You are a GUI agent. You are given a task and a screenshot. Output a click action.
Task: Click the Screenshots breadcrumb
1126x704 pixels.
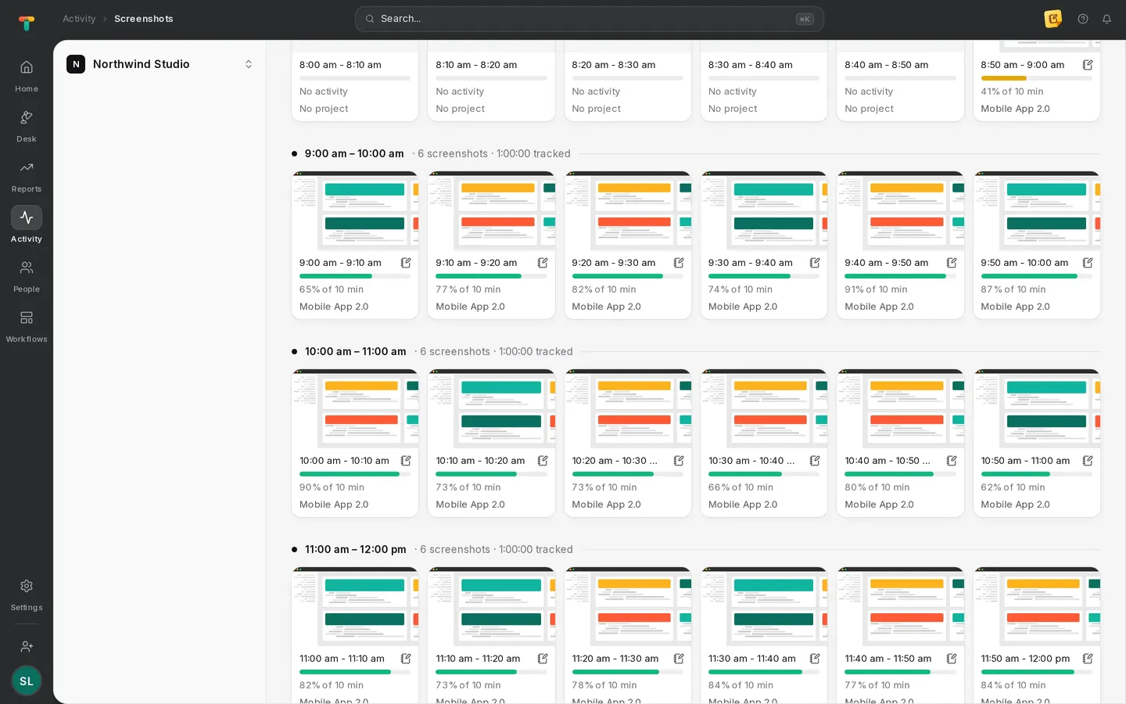[144, 19]
